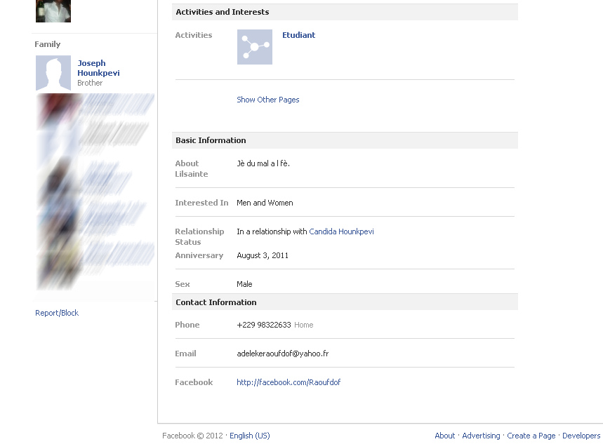Click the August 3, 2011 anniversary date
603x444 pixels.
tap(263, 255)
